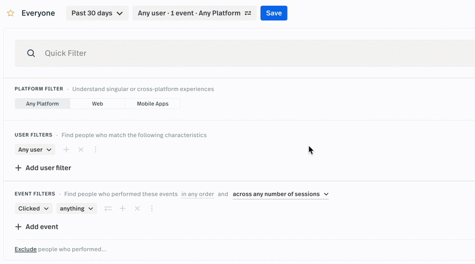Open the Past 30 days date range dropdown
The height and width of the screenshot is (264, 475).
[x=97, y=13]
